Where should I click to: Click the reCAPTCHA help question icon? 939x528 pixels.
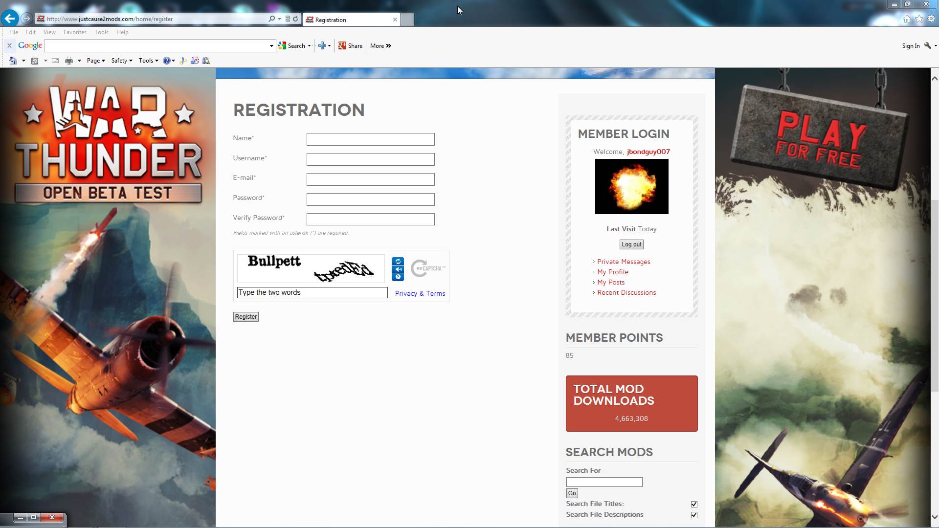point(398,277)
